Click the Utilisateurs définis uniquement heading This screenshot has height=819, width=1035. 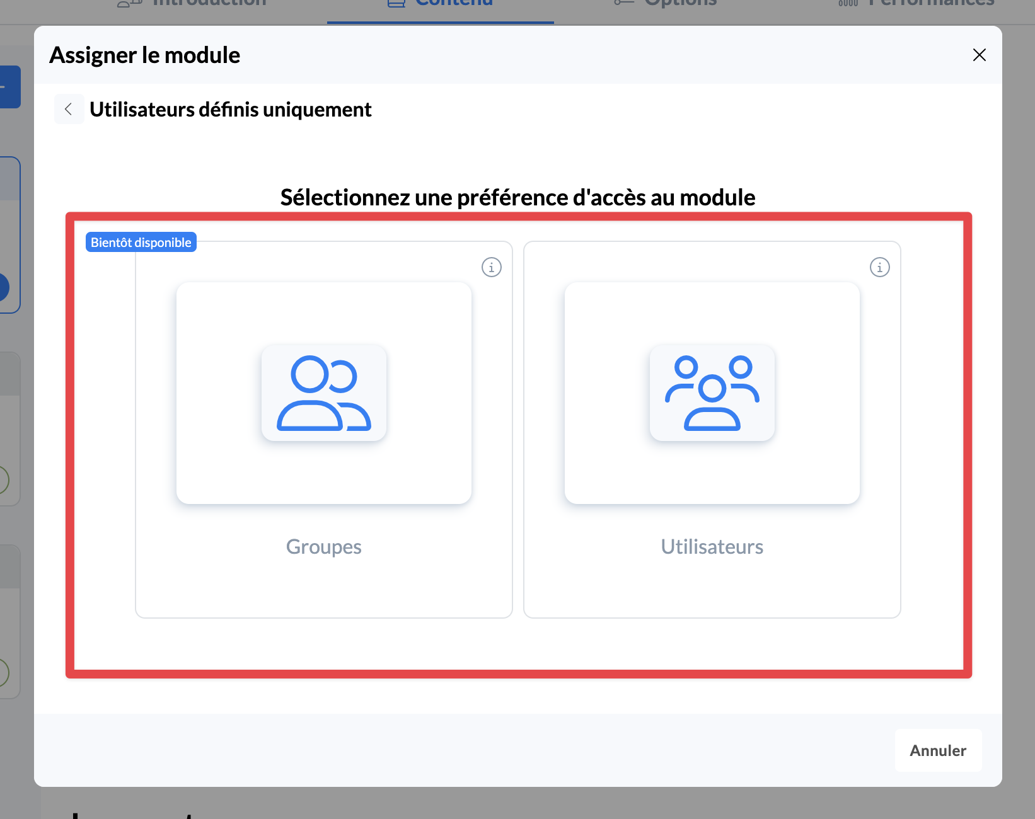click(231, 110)
